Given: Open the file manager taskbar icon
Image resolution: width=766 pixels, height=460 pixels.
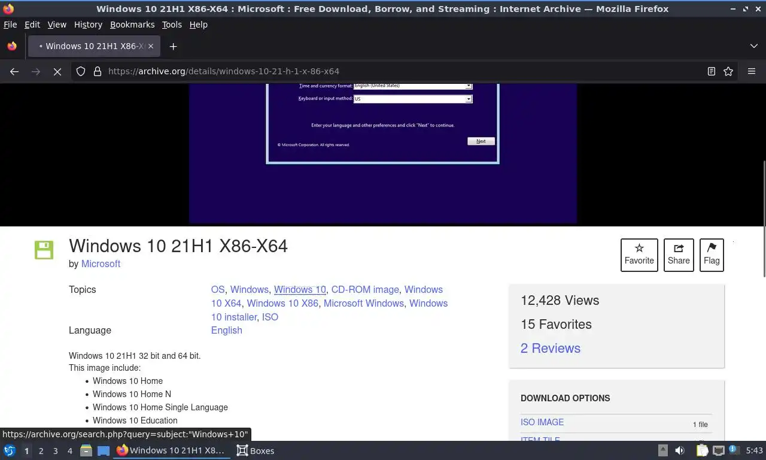Looking at the screenshot, I should (x=86, y=450).
